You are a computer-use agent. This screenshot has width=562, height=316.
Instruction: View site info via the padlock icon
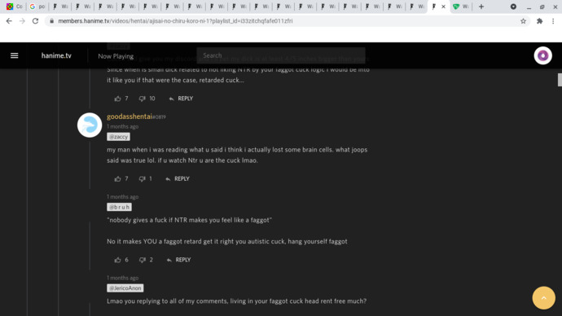[x=52, y=21]
